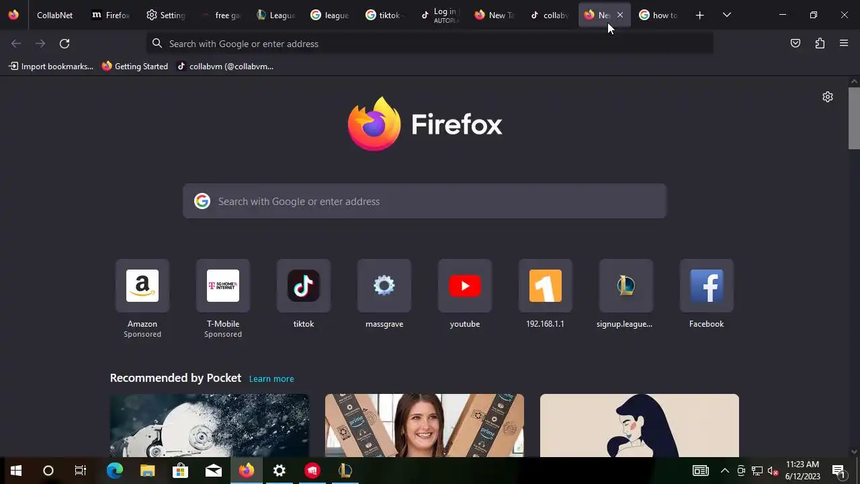This screenshot has width=860, height=484.
Task: Click the Firefox logo on the page
Action: [x=425, y=124]
